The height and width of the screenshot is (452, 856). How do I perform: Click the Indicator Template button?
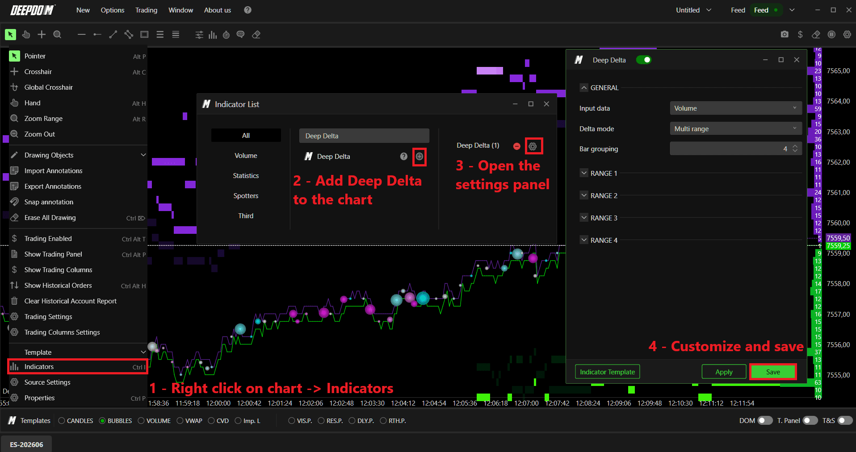click(607, 372)
